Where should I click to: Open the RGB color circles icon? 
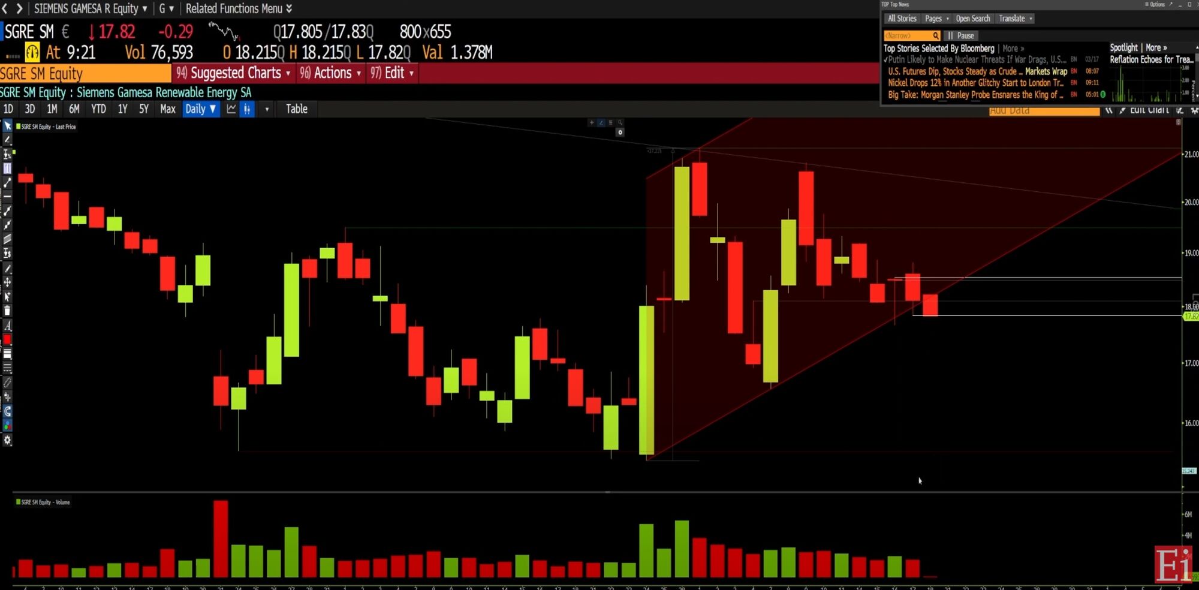click(x=7, y=425)
